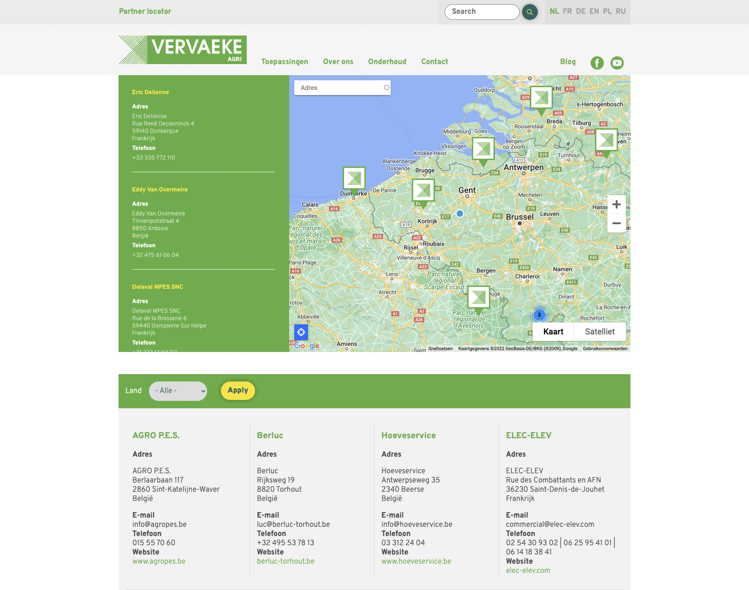Open the Toepassingen menu
The height and width of the screenshot is (590, 749).
(x=285, y=62)
